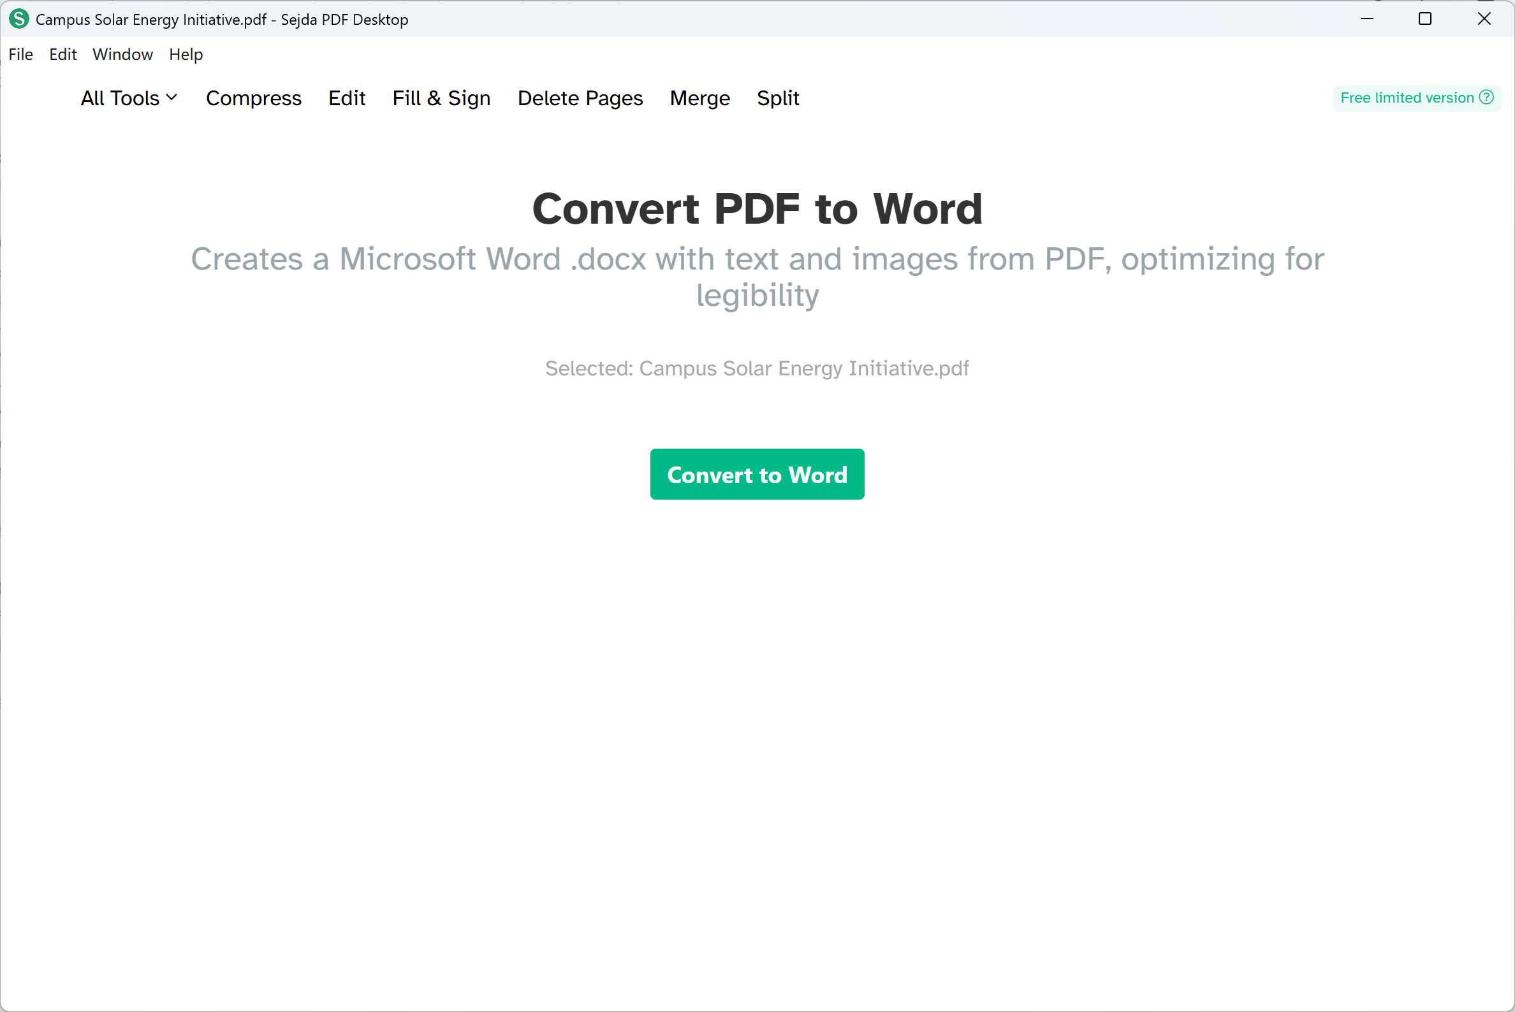Go to the Delete Pages tool

[580, 98]
